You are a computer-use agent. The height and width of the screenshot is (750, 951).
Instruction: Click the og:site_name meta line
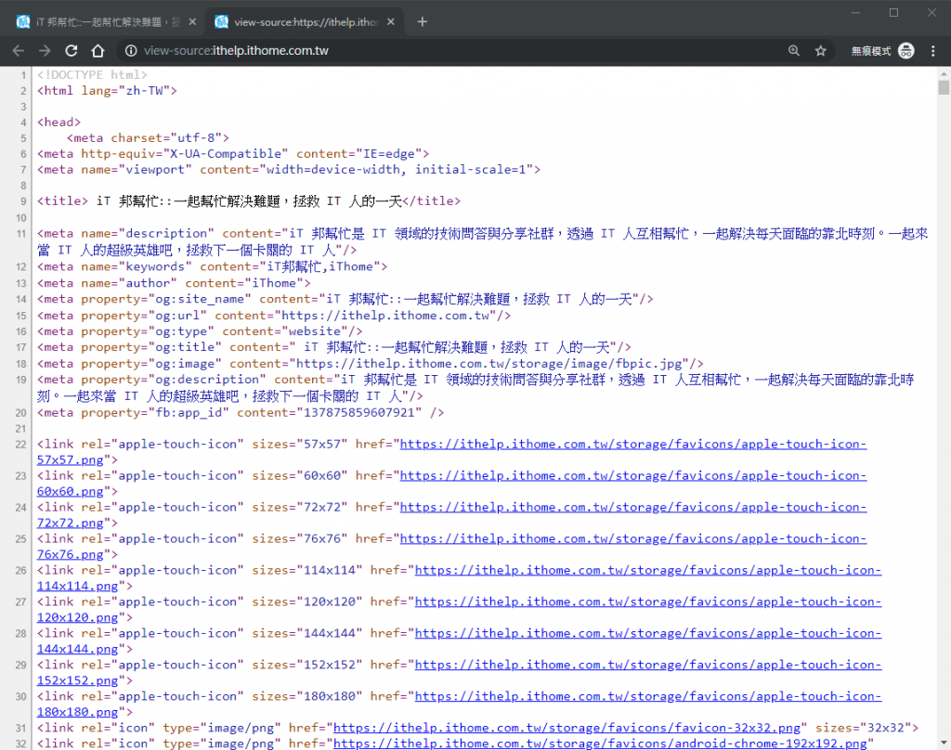[x=345, y=300]
